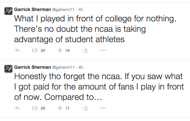Follow user icon on first tweet
The height and width of the screenshot is (121, 190).
click(x=85, y=50)
